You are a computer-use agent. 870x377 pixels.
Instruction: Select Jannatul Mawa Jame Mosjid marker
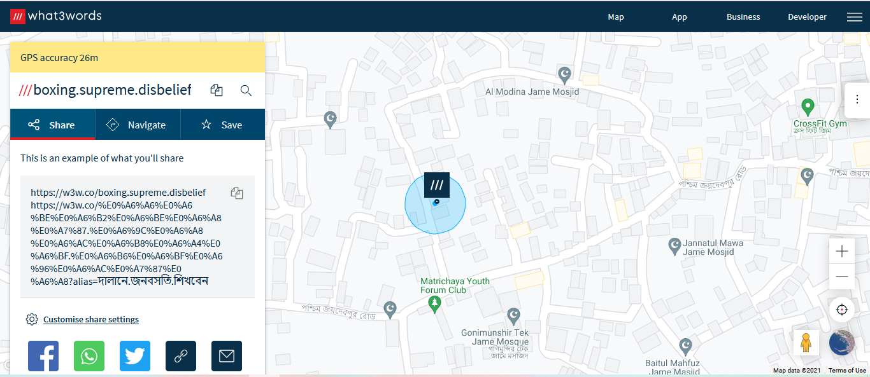tap(675, 247)
